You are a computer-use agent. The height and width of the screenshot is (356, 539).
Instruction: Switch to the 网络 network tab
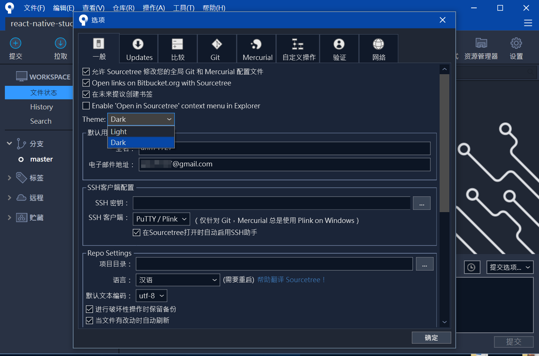(x=379, y=48)
